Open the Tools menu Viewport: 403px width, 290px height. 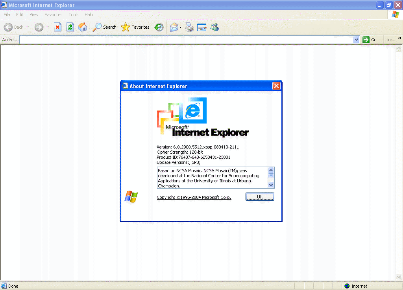(73, 15)
